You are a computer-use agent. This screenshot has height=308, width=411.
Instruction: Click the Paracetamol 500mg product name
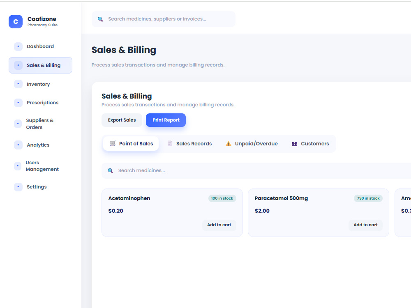[x=281, y=198]
